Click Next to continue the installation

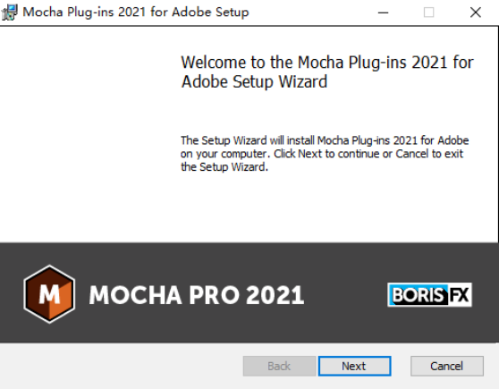pyautogui.click(x=354, y=366)
